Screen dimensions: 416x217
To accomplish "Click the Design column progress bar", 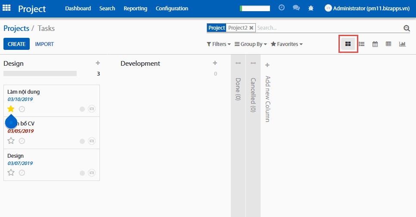I will 40,73.
